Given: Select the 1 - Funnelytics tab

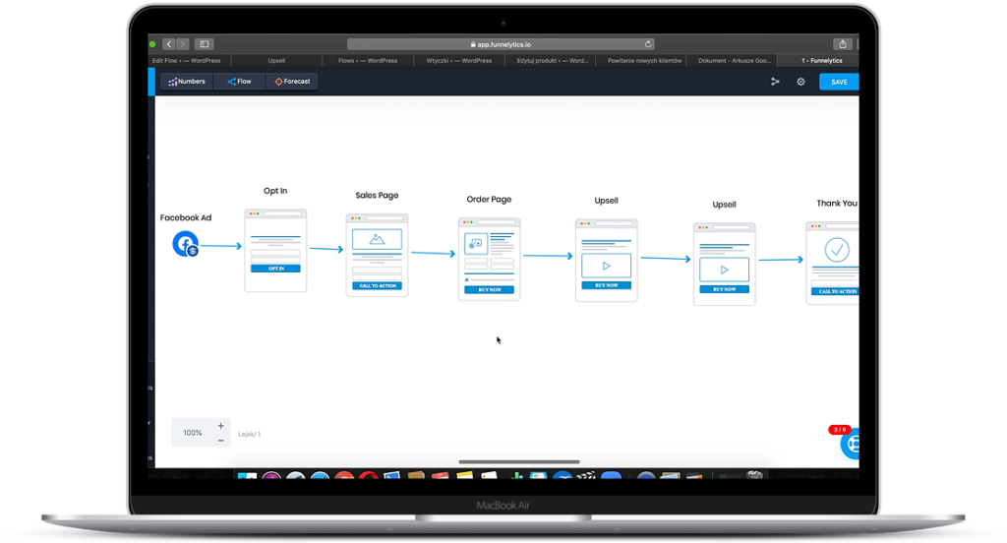Looking at the screenshot, I should pyautogui.click(x=819, y=60).
